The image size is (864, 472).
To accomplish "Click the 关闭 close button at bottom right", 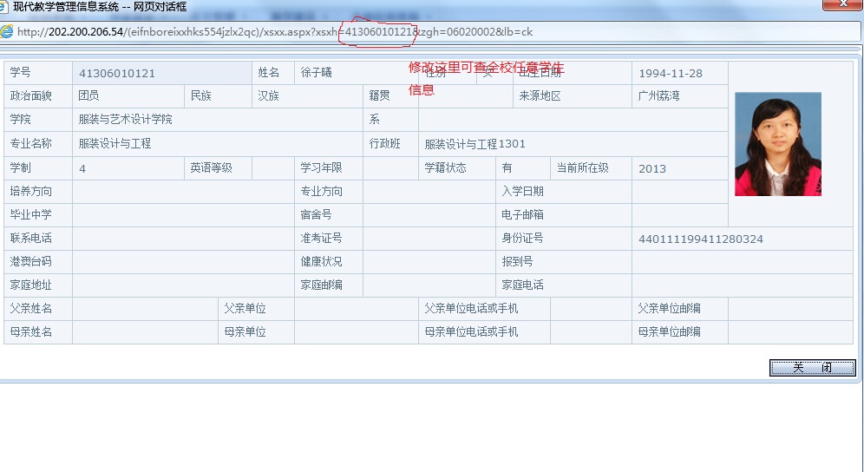I will point(812,368).
